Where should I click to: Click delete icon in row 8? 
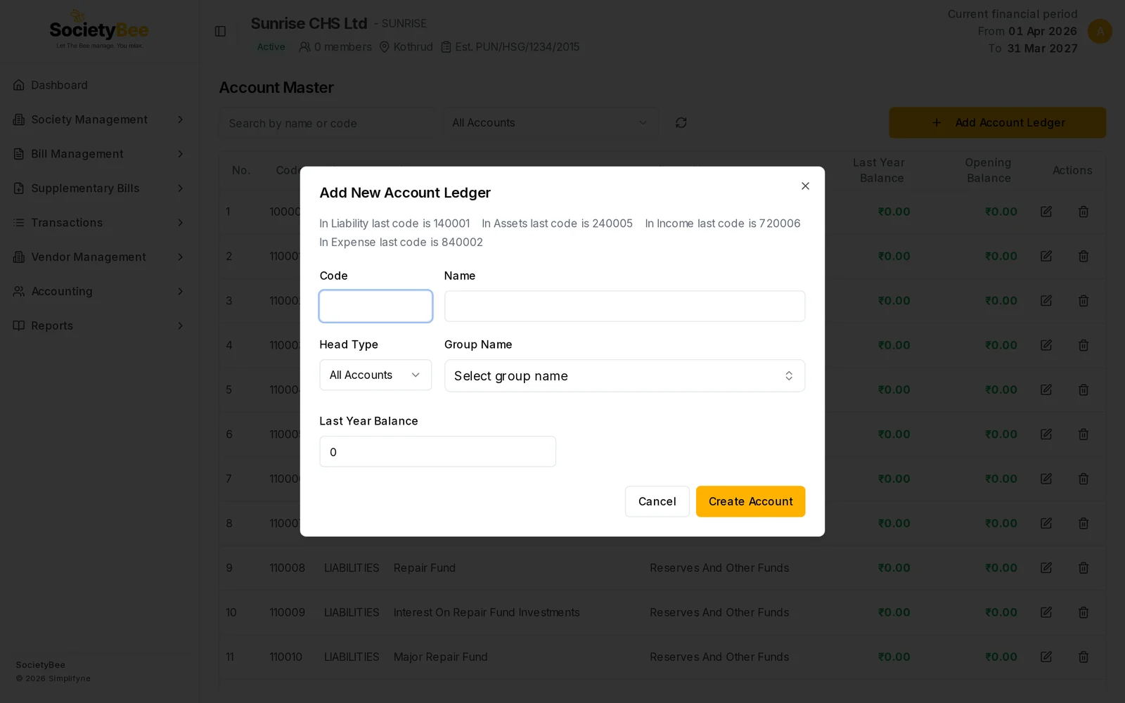(1084, 523)
